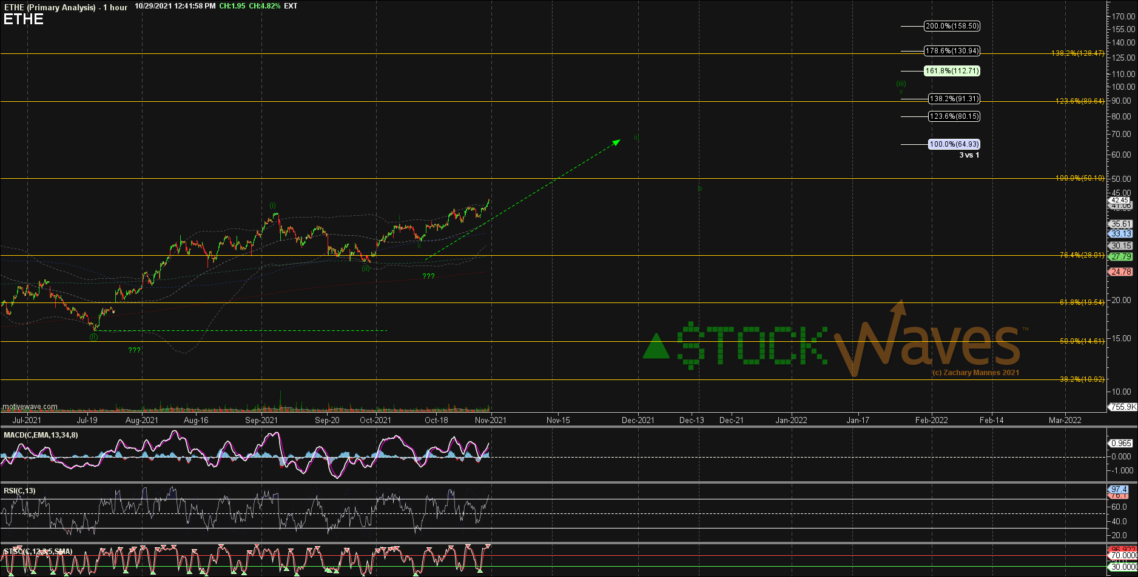Image resolution: width=1138 pixels, height=577 pixels.
Task: Click the Jul-2021 date axis label
Action: point(27,420)
